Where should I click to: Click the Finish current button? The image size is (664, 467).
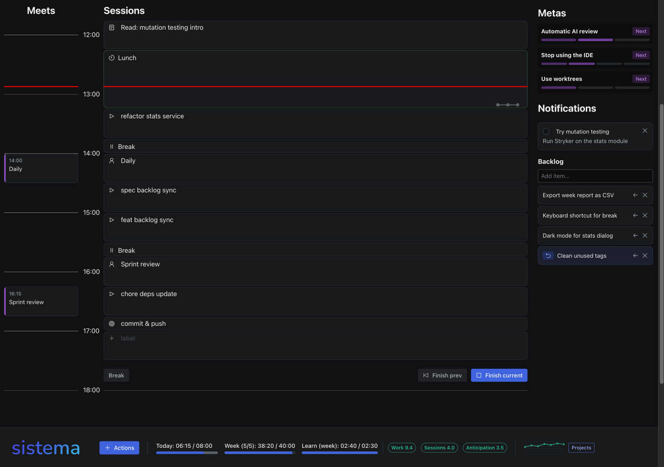point(499,376)
